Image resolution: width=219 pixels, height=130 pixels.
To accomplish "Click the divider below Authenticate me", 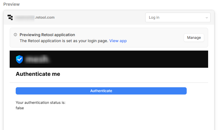I will (x=109, y=82).
